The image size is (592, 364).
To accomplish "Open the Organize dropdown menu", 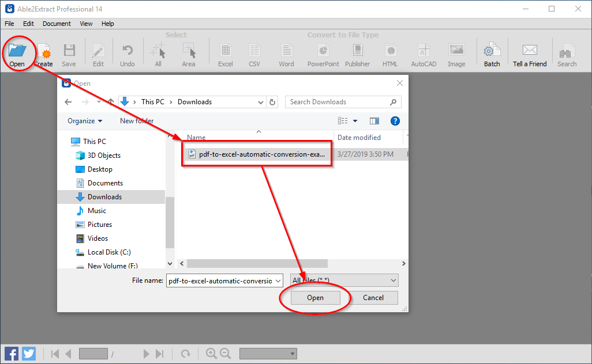I will (84, 120).
